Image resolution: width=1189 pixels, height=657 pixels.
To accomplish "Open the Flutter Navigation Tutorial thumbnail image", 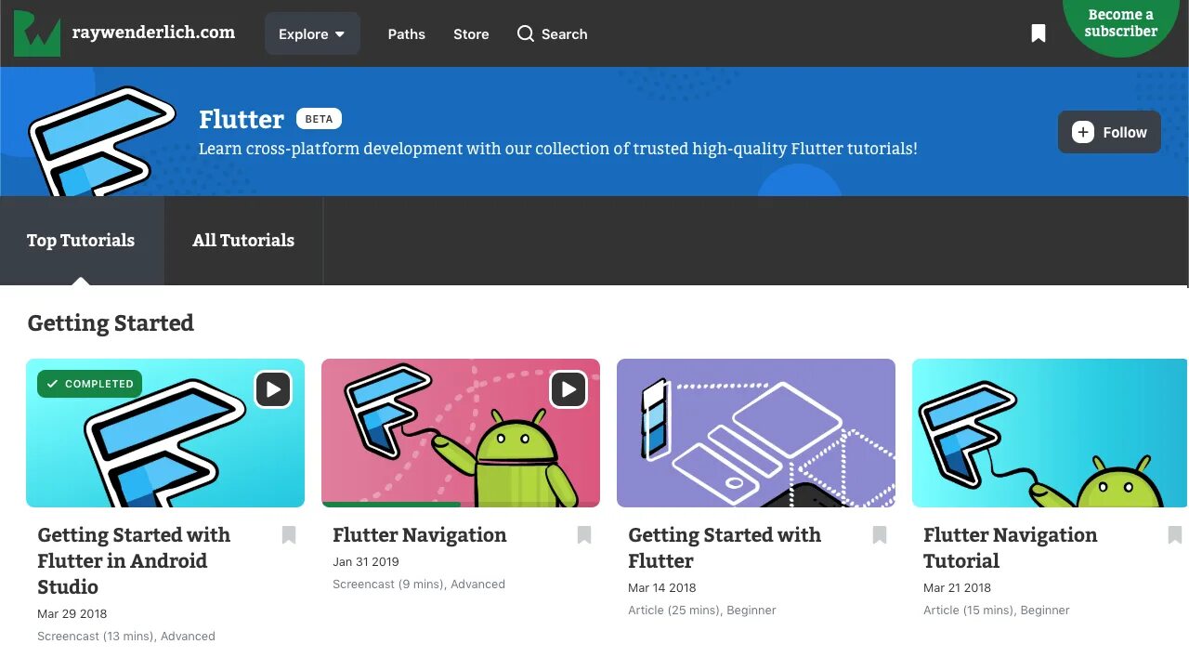I will click(1050, 433).
